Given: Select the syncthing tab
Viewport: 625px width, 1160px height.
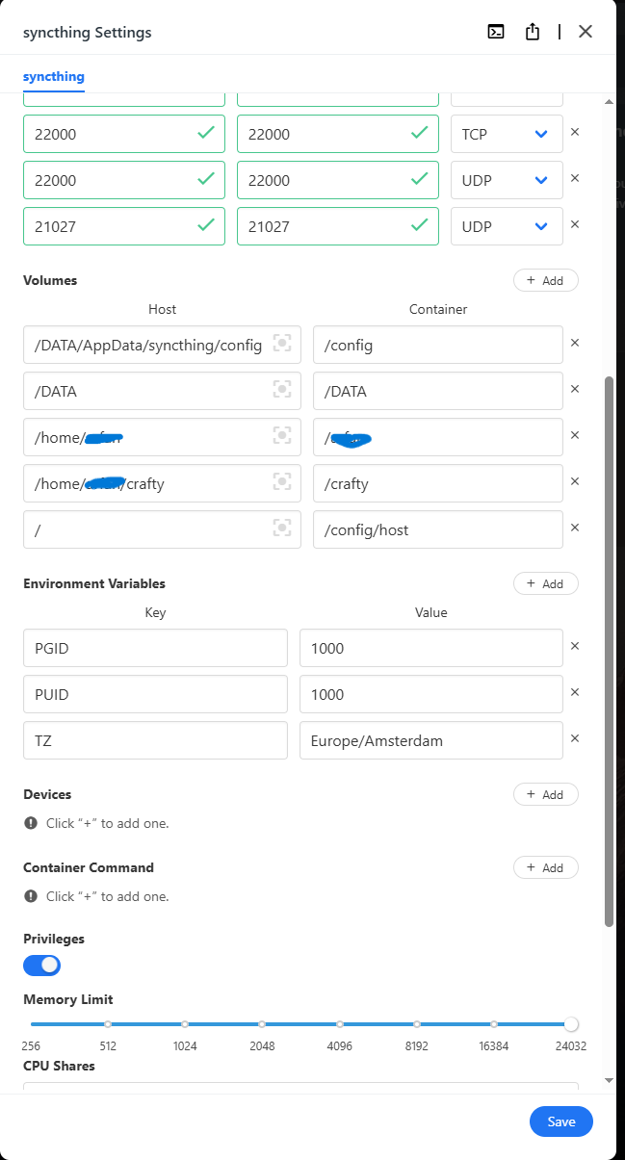Looking at the screenshot, I should click(54, 76).
